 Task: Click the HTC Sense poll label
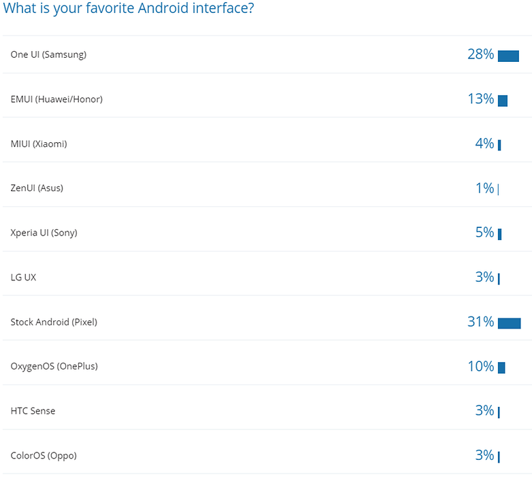[x=33, y=411]
